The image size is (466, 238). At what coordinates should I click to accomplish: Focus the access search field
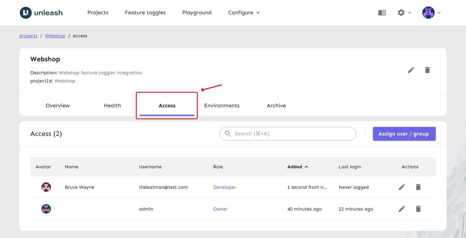coord(288,134)
